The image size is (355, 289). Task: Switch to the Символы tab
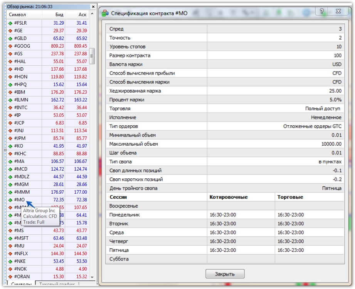tap(21, 284)
